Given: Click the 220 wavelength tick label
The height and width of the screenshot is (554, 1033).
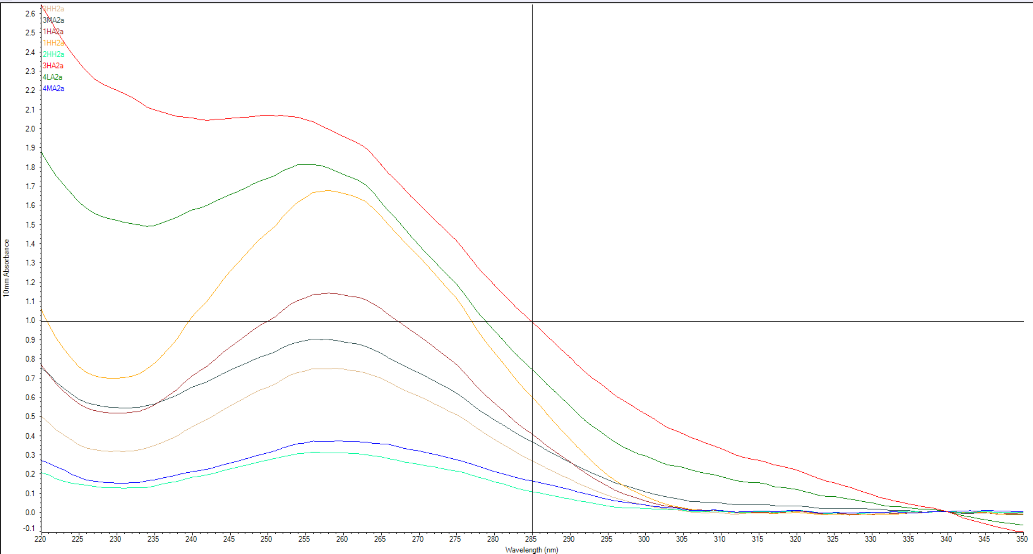Looking at the screenshot, I should point(40,539).
